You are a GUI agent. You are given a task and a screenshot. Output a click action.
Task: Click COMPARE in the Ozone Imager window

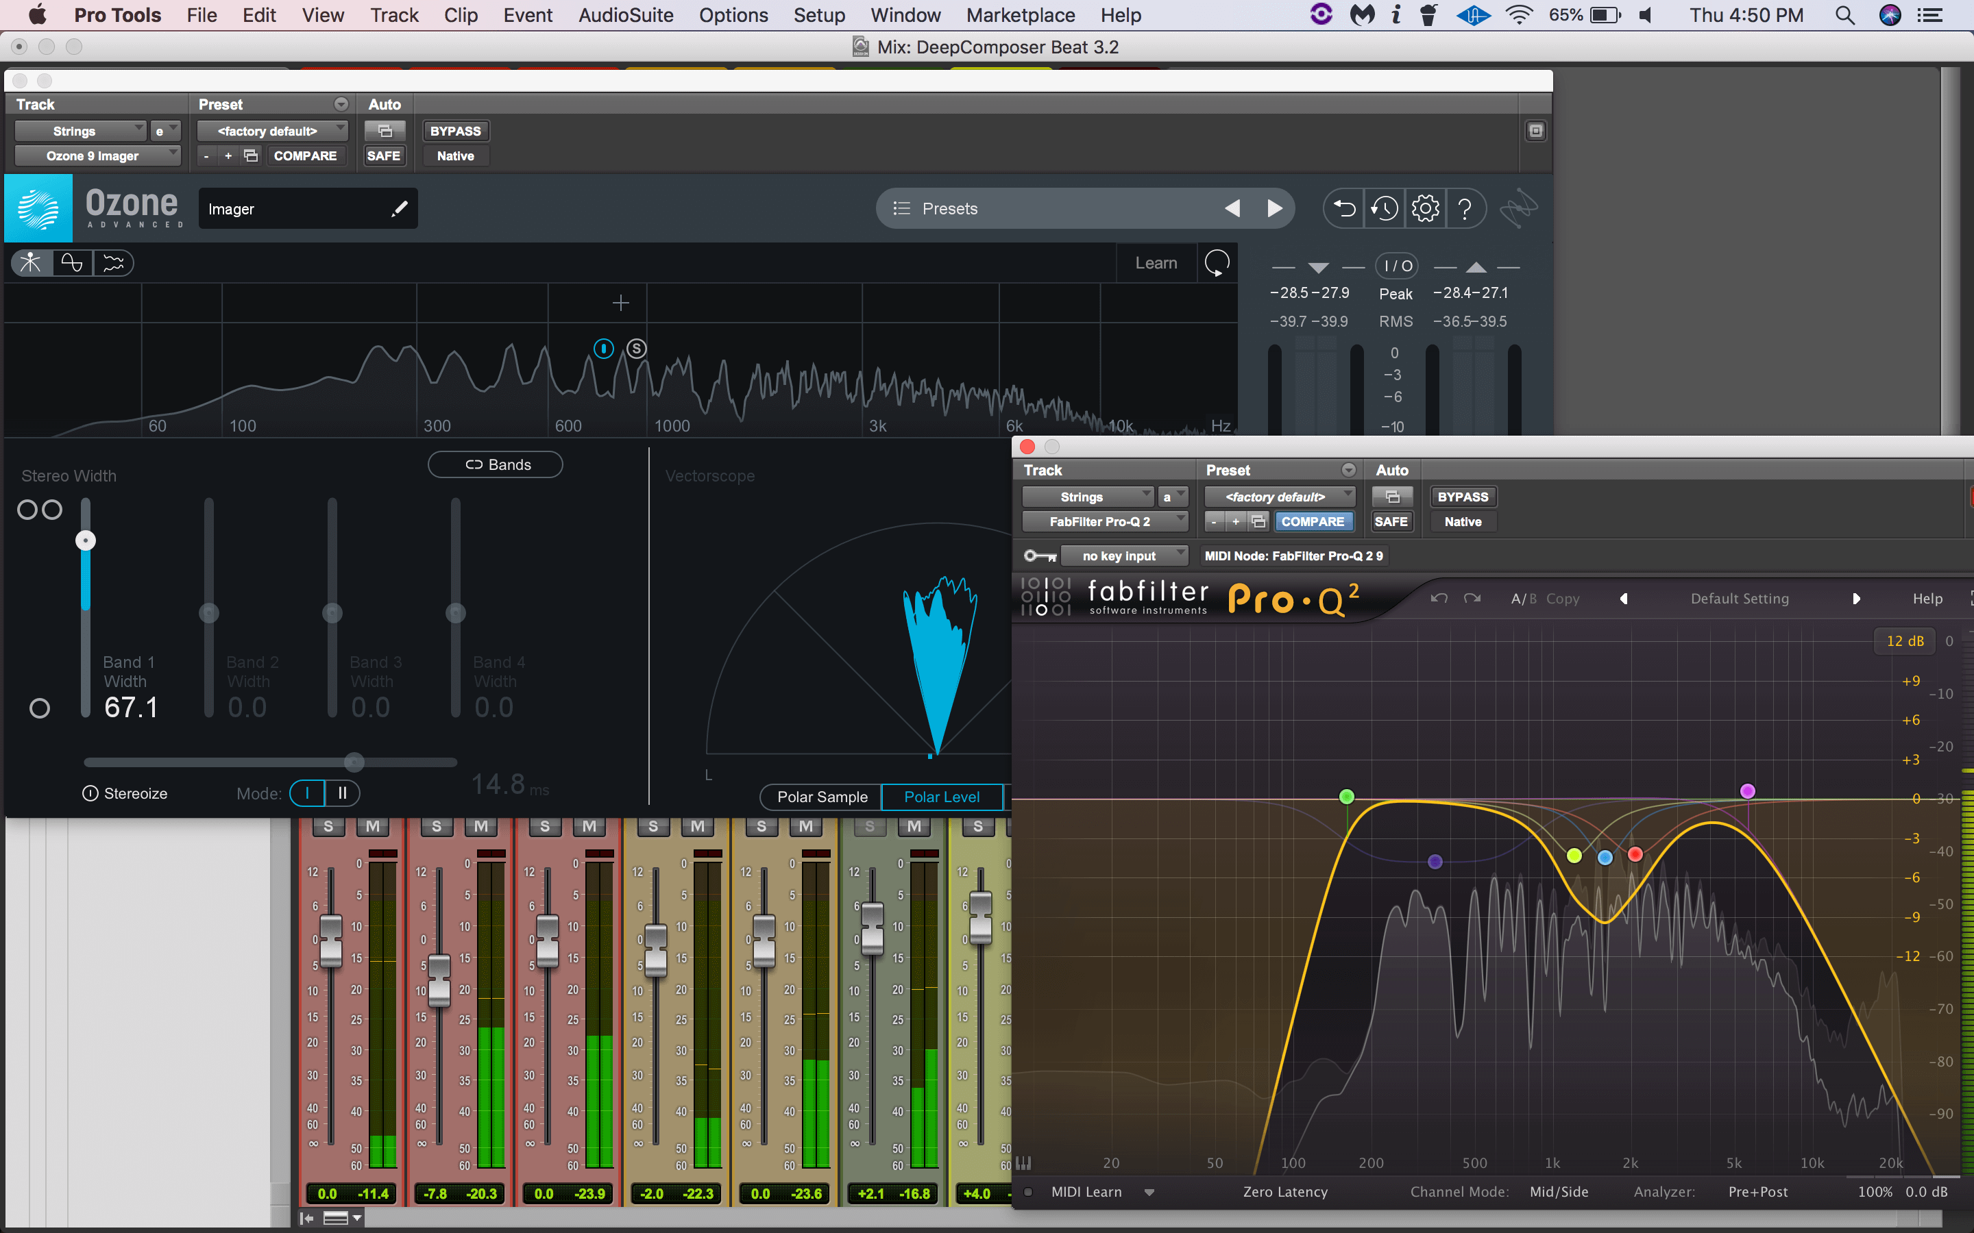[305, 155]
